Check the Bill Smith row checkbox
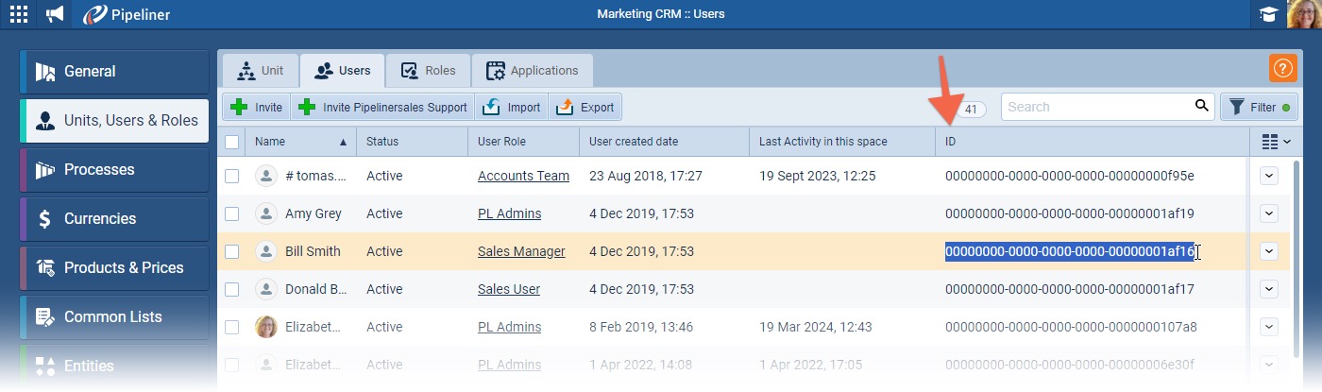Screen dimensions: 1322x392 tap(232, 251)
